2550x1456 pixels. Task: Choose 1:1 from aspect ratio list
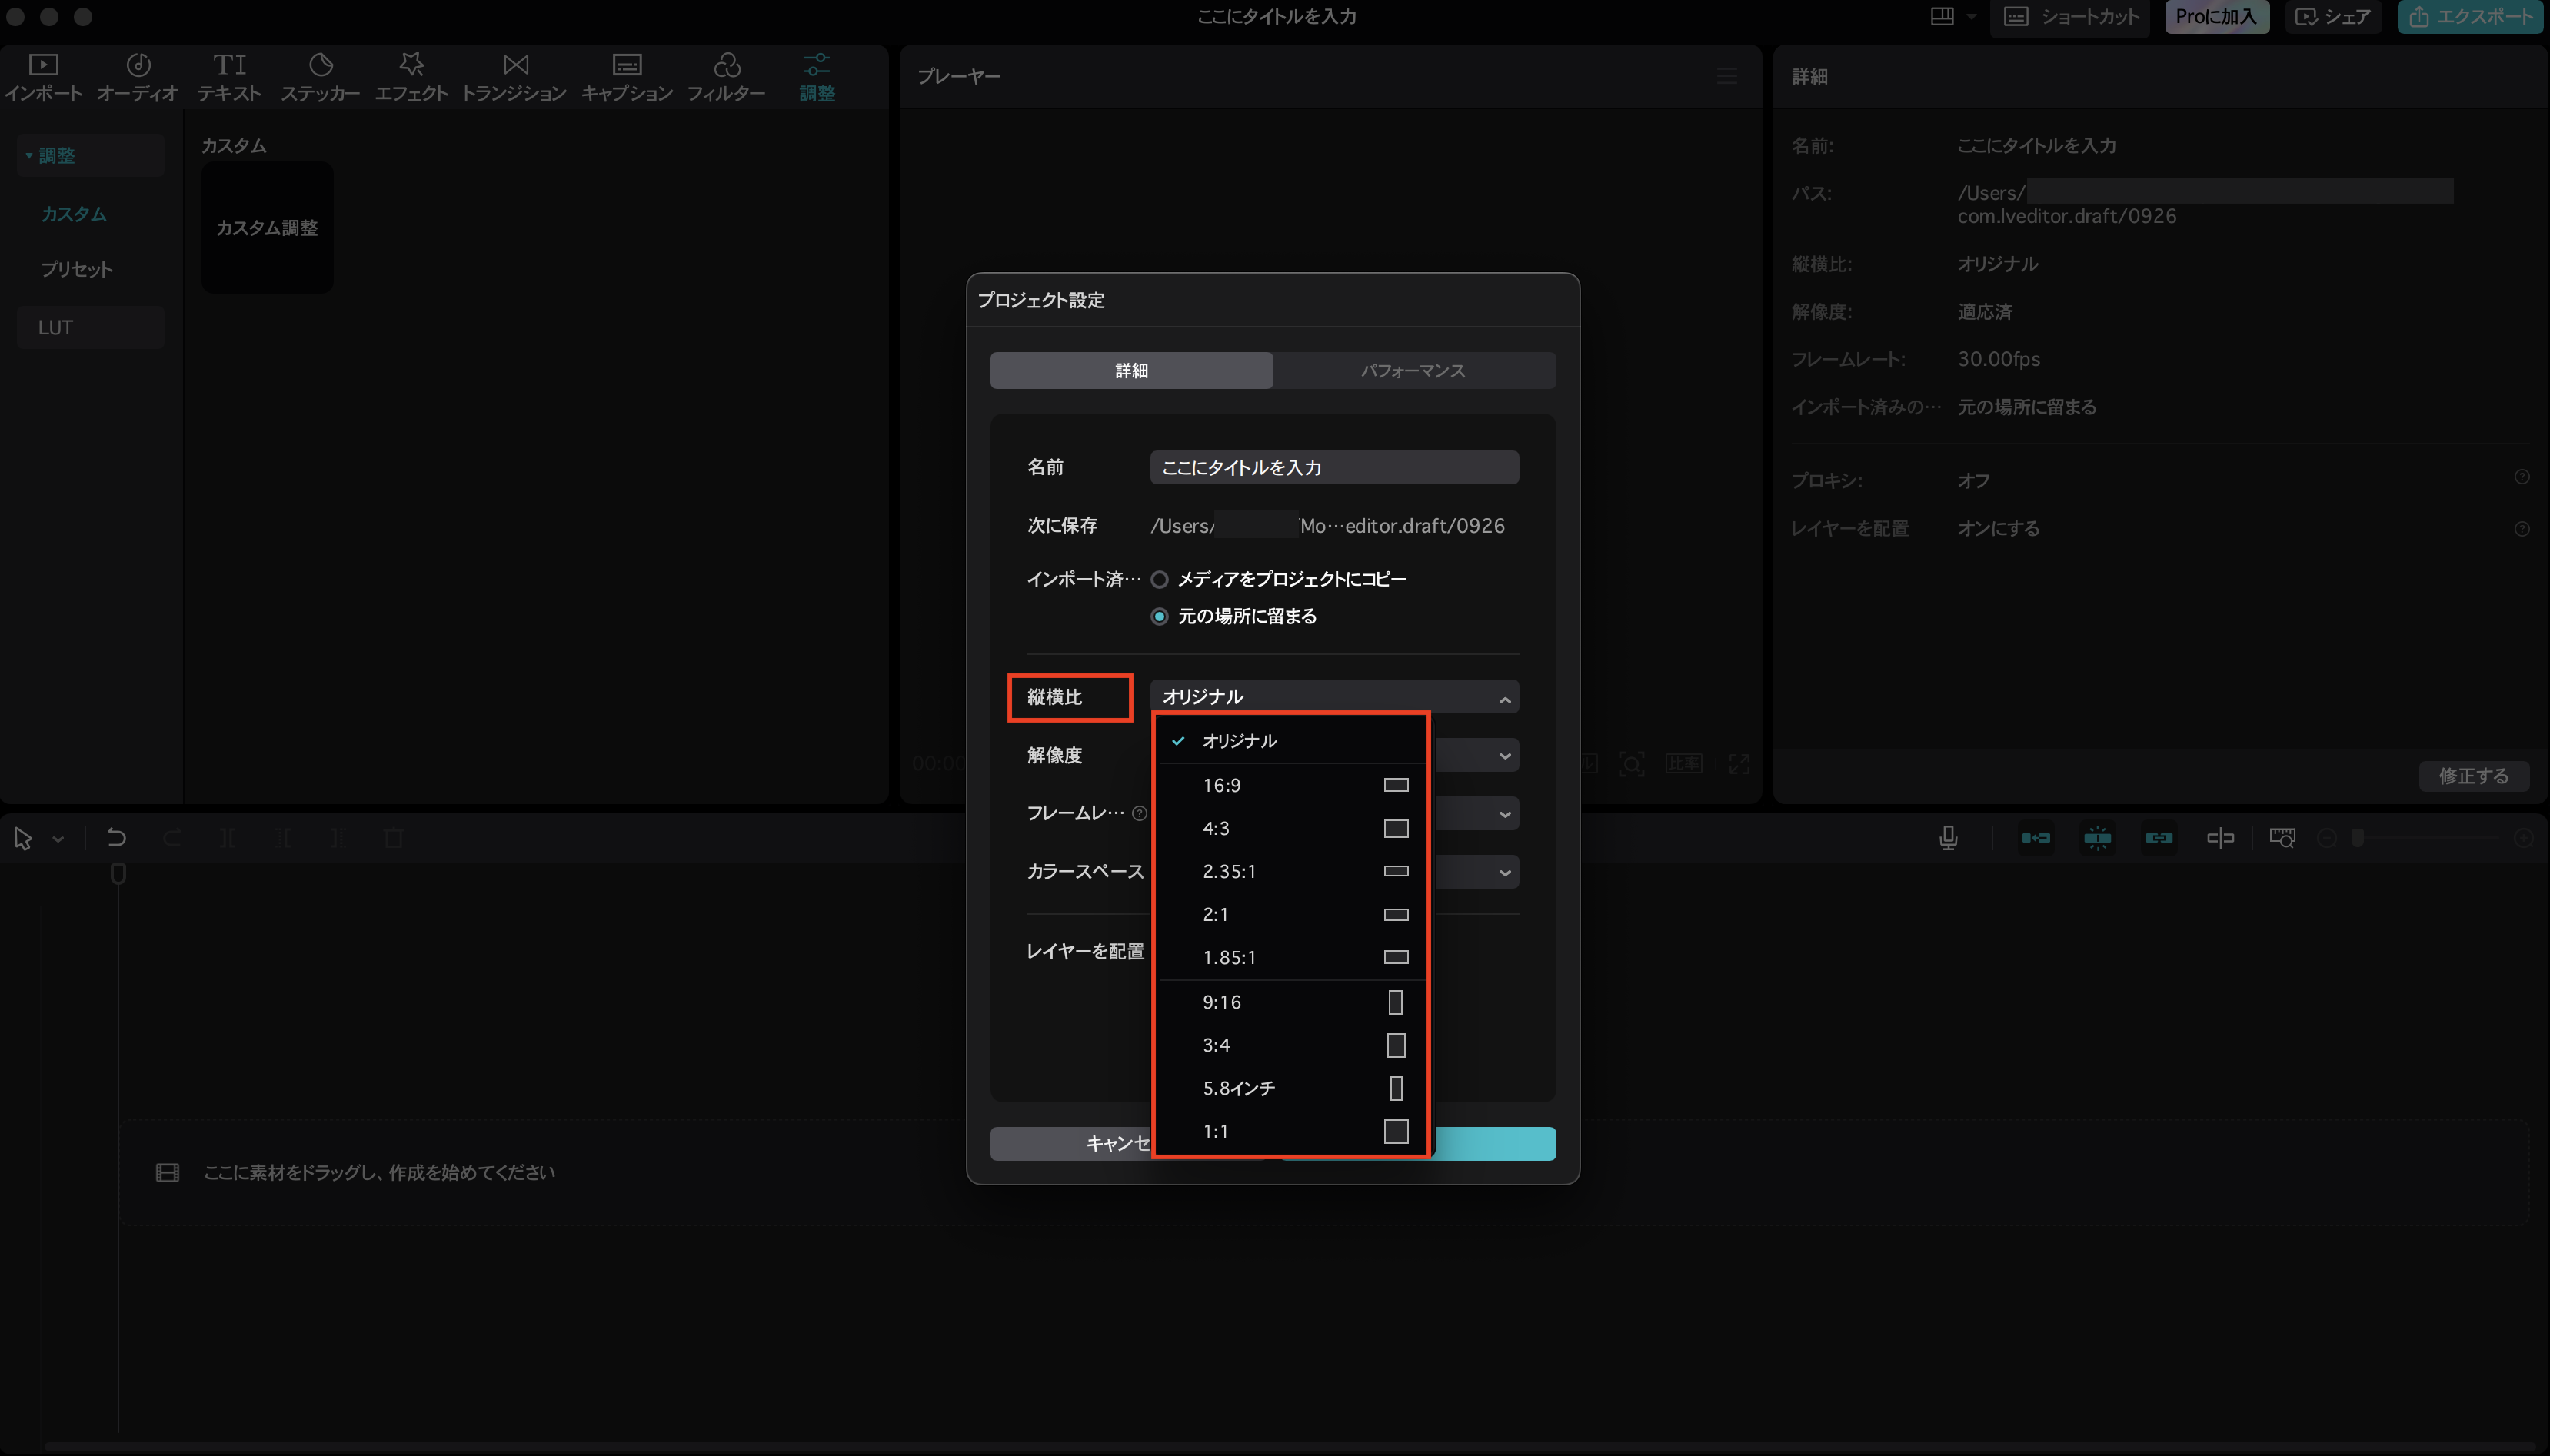[1292, 1132]
